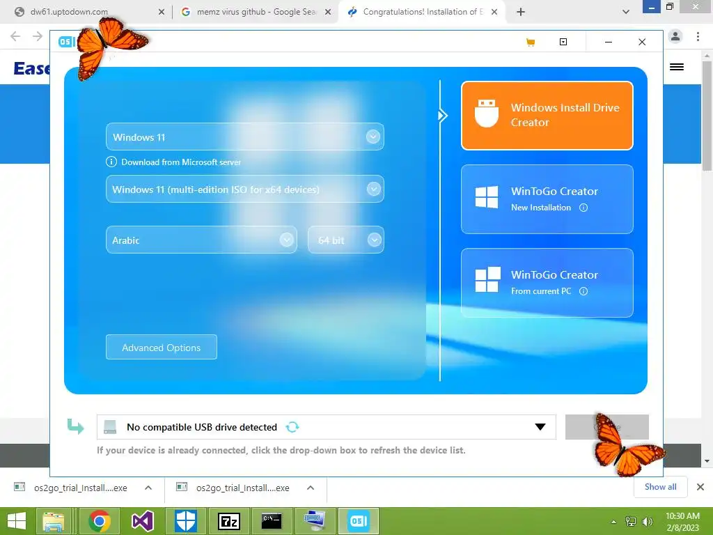Click the shopping cart icon in OS2Go title bar
The height and width of the screenshot is (535, 713).
(x=530, y=42)
